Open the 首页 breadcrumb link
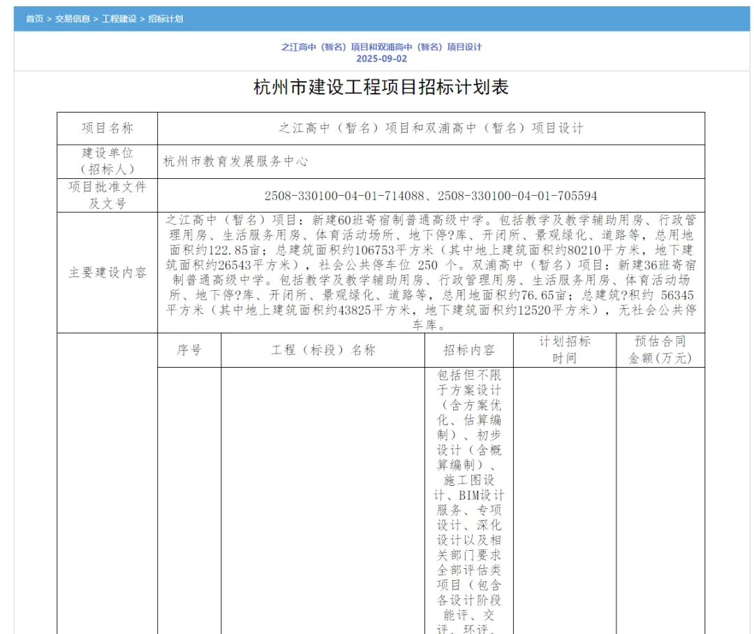Viewport: 754px width, 634px height. pos(35,19)
